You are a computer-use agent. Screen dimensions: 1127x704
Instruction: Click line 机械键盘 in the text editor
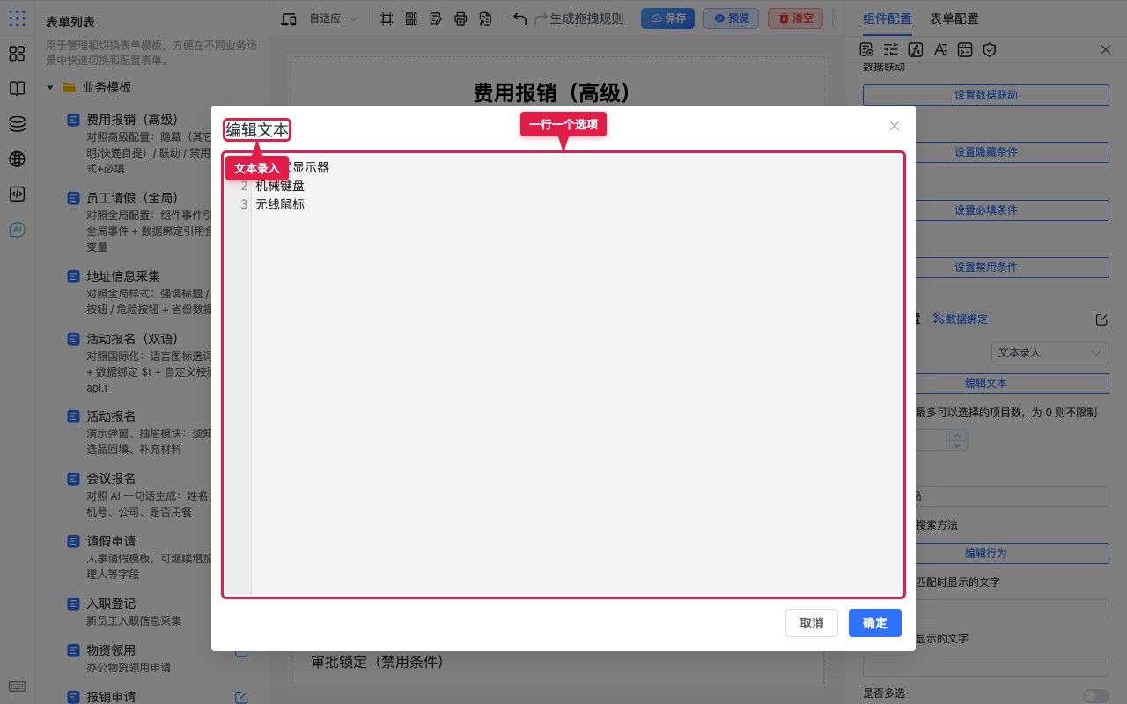pos(280,186)
